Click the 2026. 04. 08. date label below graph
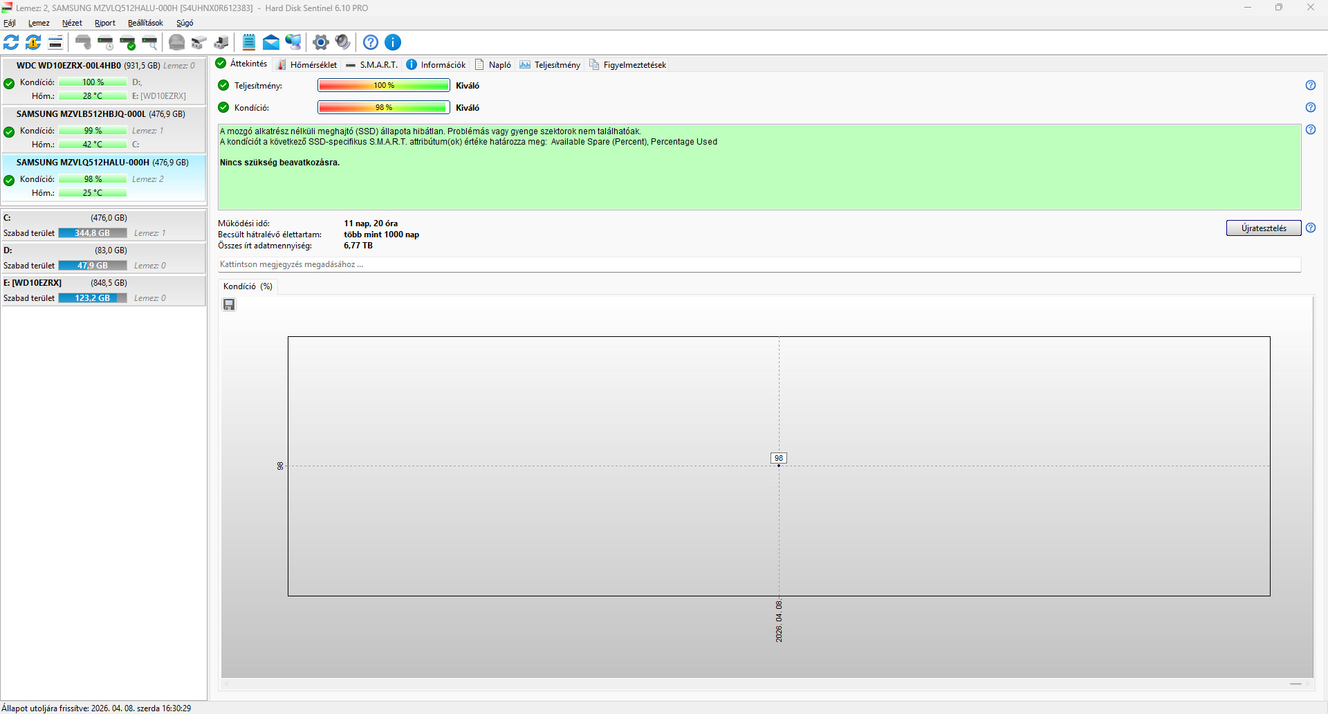1328x714 pixels. click(x=779, y=621)
